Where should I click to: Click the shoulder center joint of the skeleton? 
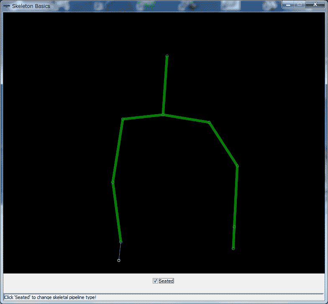(163, 115)
